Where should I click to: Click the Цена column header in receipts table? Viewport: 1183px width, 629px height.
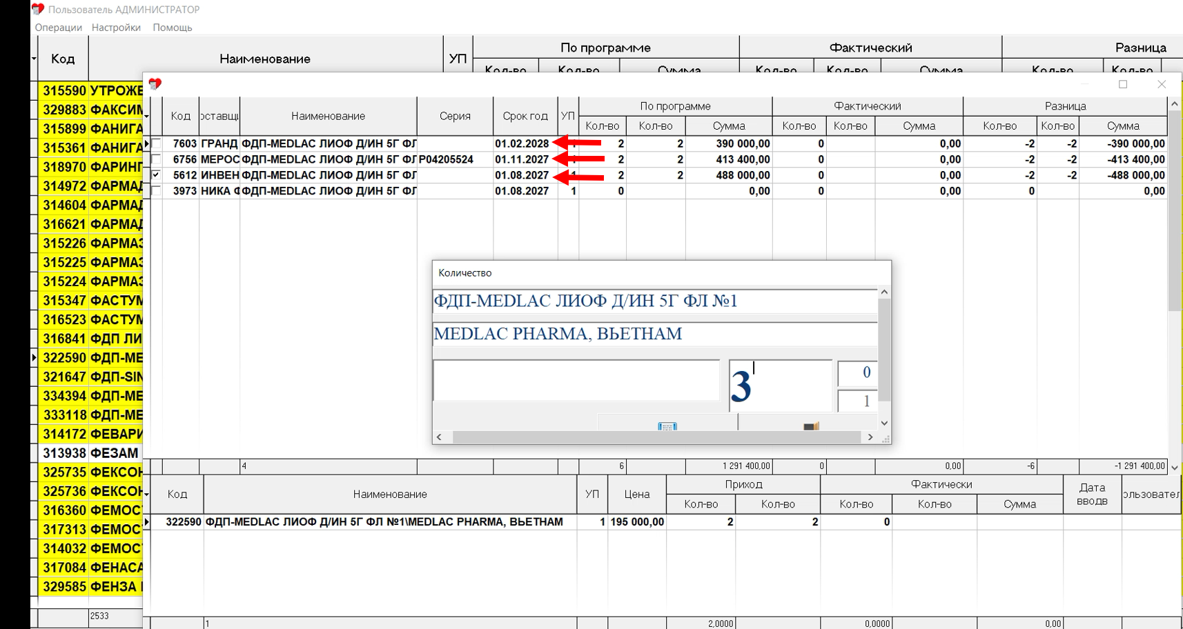[x=636, y=494]
